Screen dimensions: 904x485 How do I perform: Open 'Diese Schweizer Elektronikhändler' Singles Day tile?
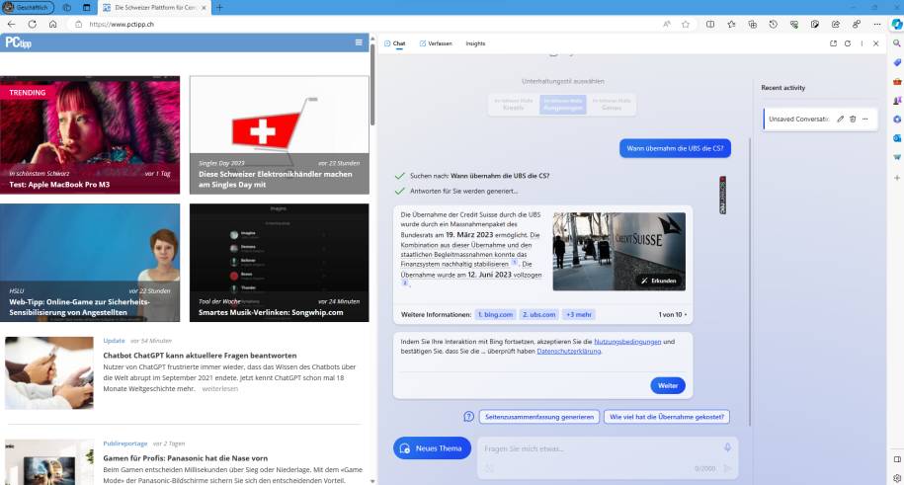[279, 135]
